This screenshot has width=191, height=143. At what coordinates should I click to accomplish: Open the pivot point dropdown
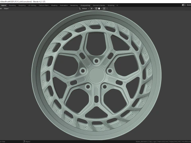(92, 9)
